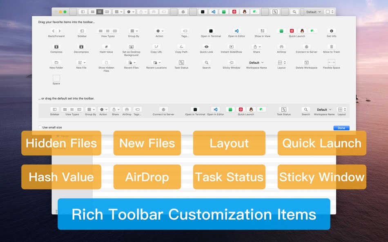This screenshot has height=242, width=388.
Task: Select the Sidebar item in the top palette row
Action: coord(82,31)
